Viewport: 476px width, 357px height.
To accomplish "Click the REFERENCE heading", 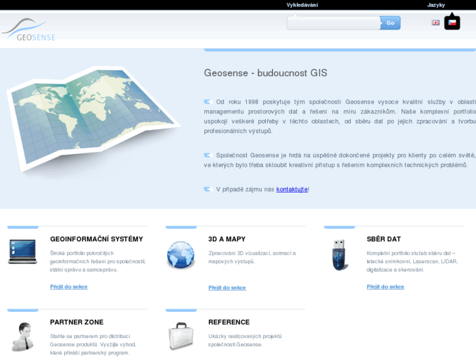I will pyautogui.click(x=229, y=322).
